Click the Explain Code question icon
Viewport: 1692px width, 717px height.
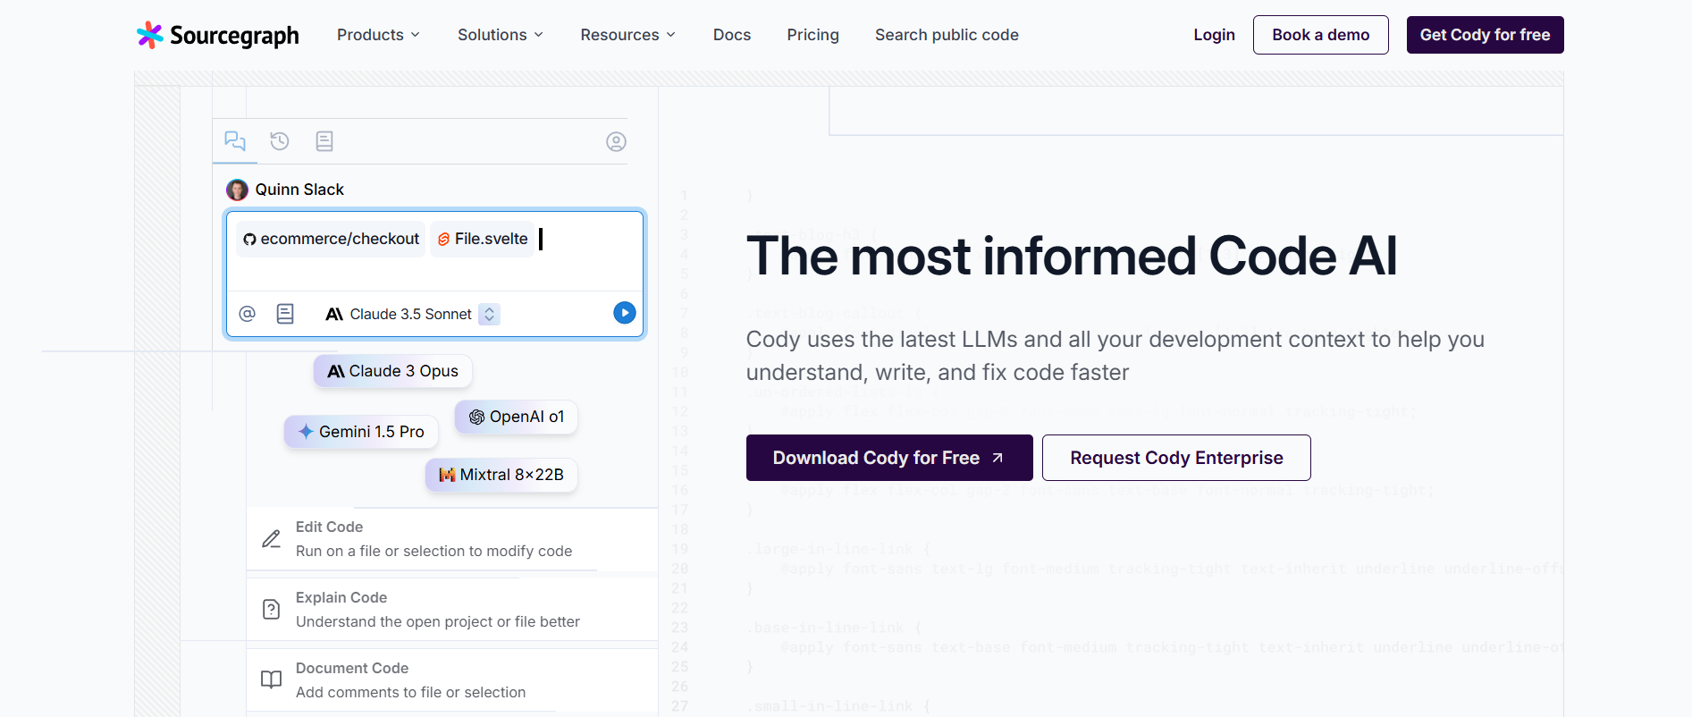click(x=272, y=610)
